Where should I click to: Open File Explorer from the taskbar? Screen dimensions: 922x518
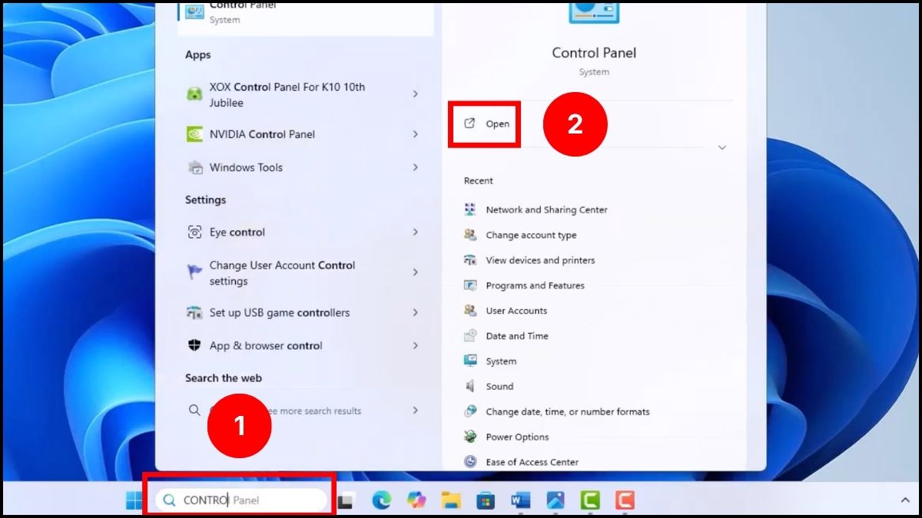pos(451,500)
